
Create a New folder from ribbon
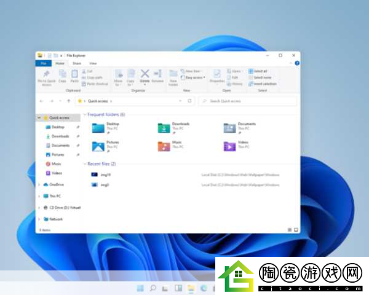point(173,77)
